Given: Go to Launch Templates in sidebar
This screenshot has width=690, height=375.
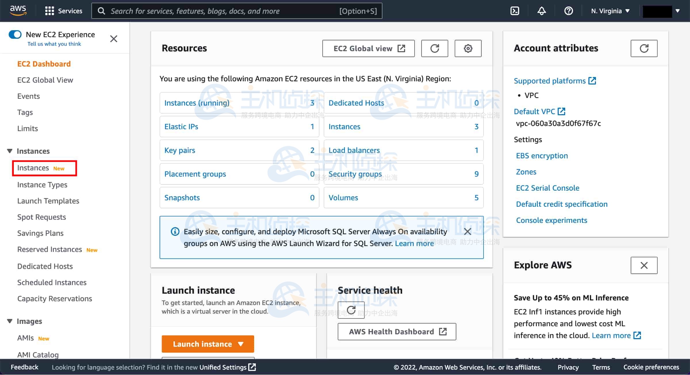Looking at the screenshot, I should pyautogui.click(x=48, y=201).
